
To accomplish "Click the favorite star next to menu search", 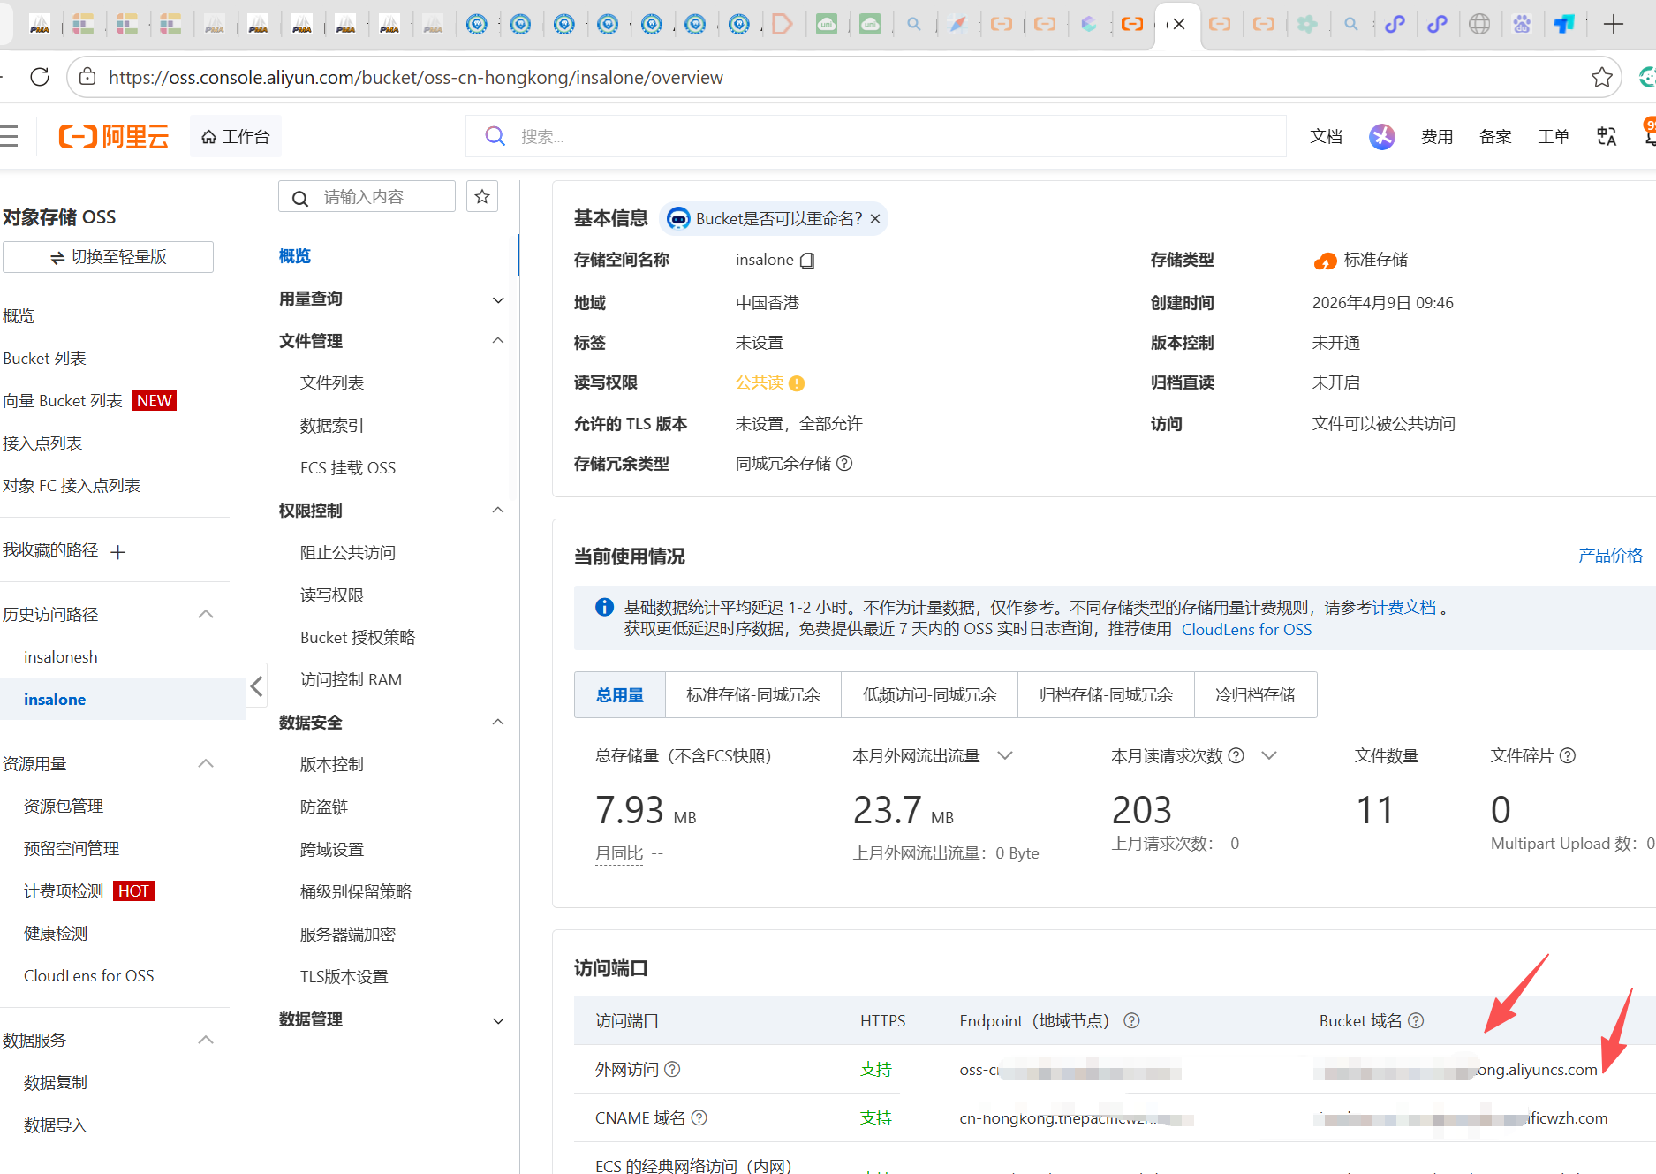I will coord(482,196).
